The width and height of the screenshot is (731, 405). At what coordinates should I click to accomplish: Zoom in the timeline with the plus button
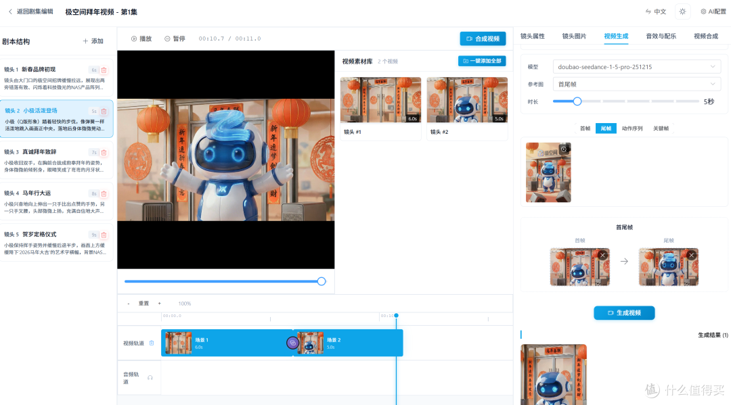(x=160, y=304)
